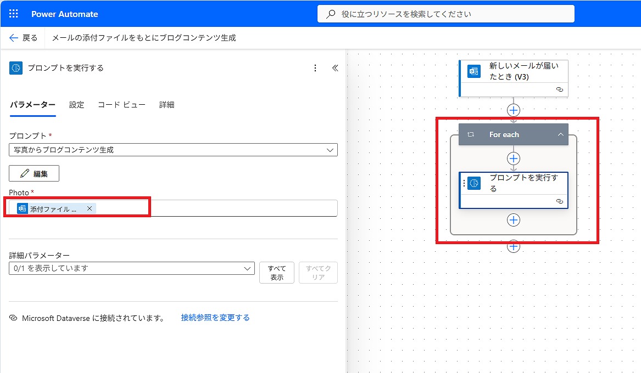Add step above プロンプトを実行する inside For each

pyautogui.click(x=513, y=159)
